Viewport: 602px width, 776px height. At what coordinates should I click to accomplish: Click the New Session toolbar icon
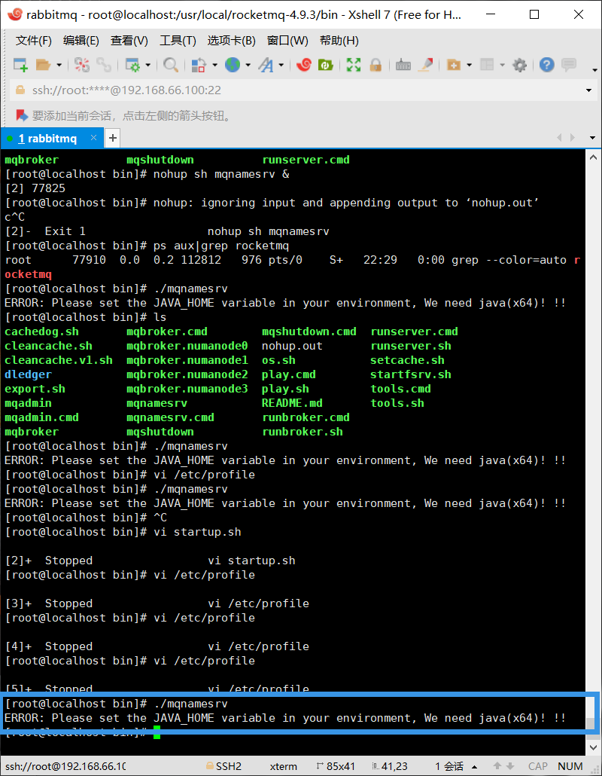click(x=20, y=65)
